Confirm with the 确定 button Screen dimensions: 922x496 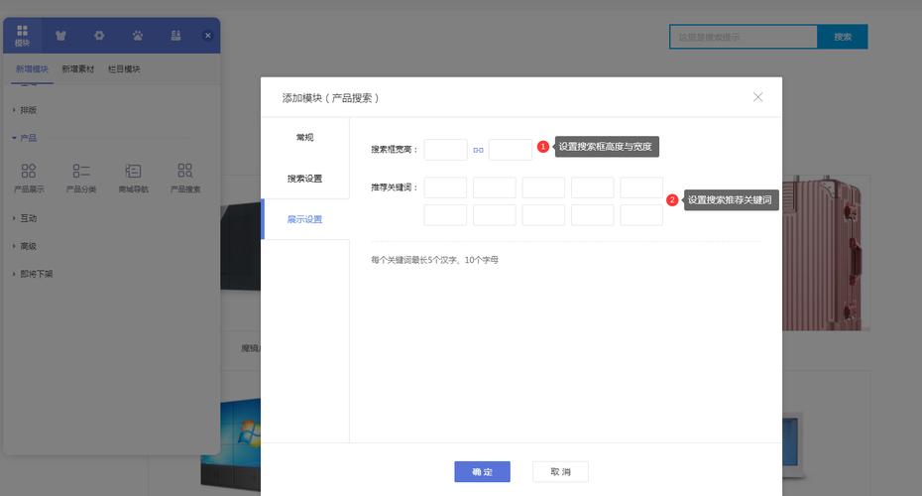point(482,471)
